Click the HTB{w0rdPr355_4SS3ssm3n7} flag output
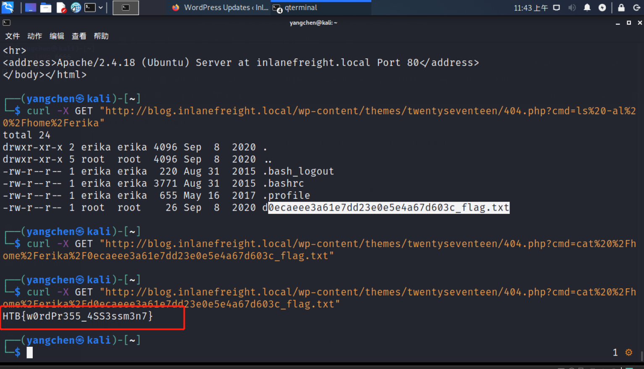 pos(78,316)
